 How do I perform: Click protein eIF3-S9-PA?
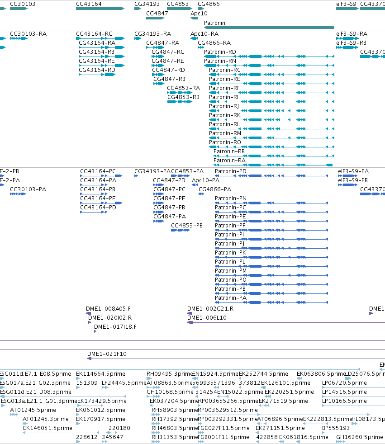pos(353,171)
